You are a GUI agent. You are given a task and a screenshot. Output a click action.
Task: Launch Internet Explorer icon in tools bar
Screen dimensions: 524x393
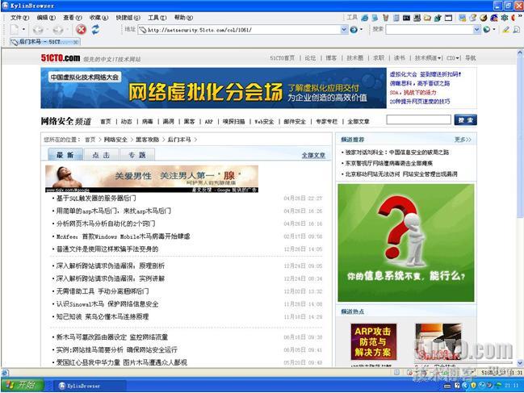click(x=365, y=18)
